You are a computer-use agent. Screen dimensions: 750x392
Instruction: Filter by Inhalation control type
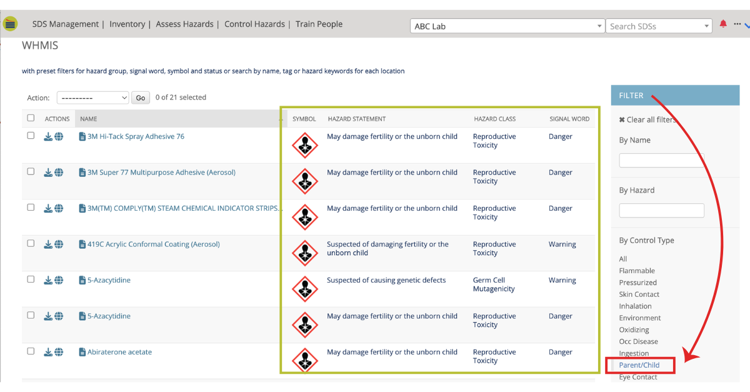click(x=635, y=306)
